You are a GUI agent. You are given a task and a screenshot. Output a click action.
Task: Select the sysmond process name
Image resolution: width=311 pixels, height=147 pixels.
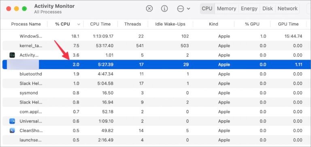tap(29, 93)
